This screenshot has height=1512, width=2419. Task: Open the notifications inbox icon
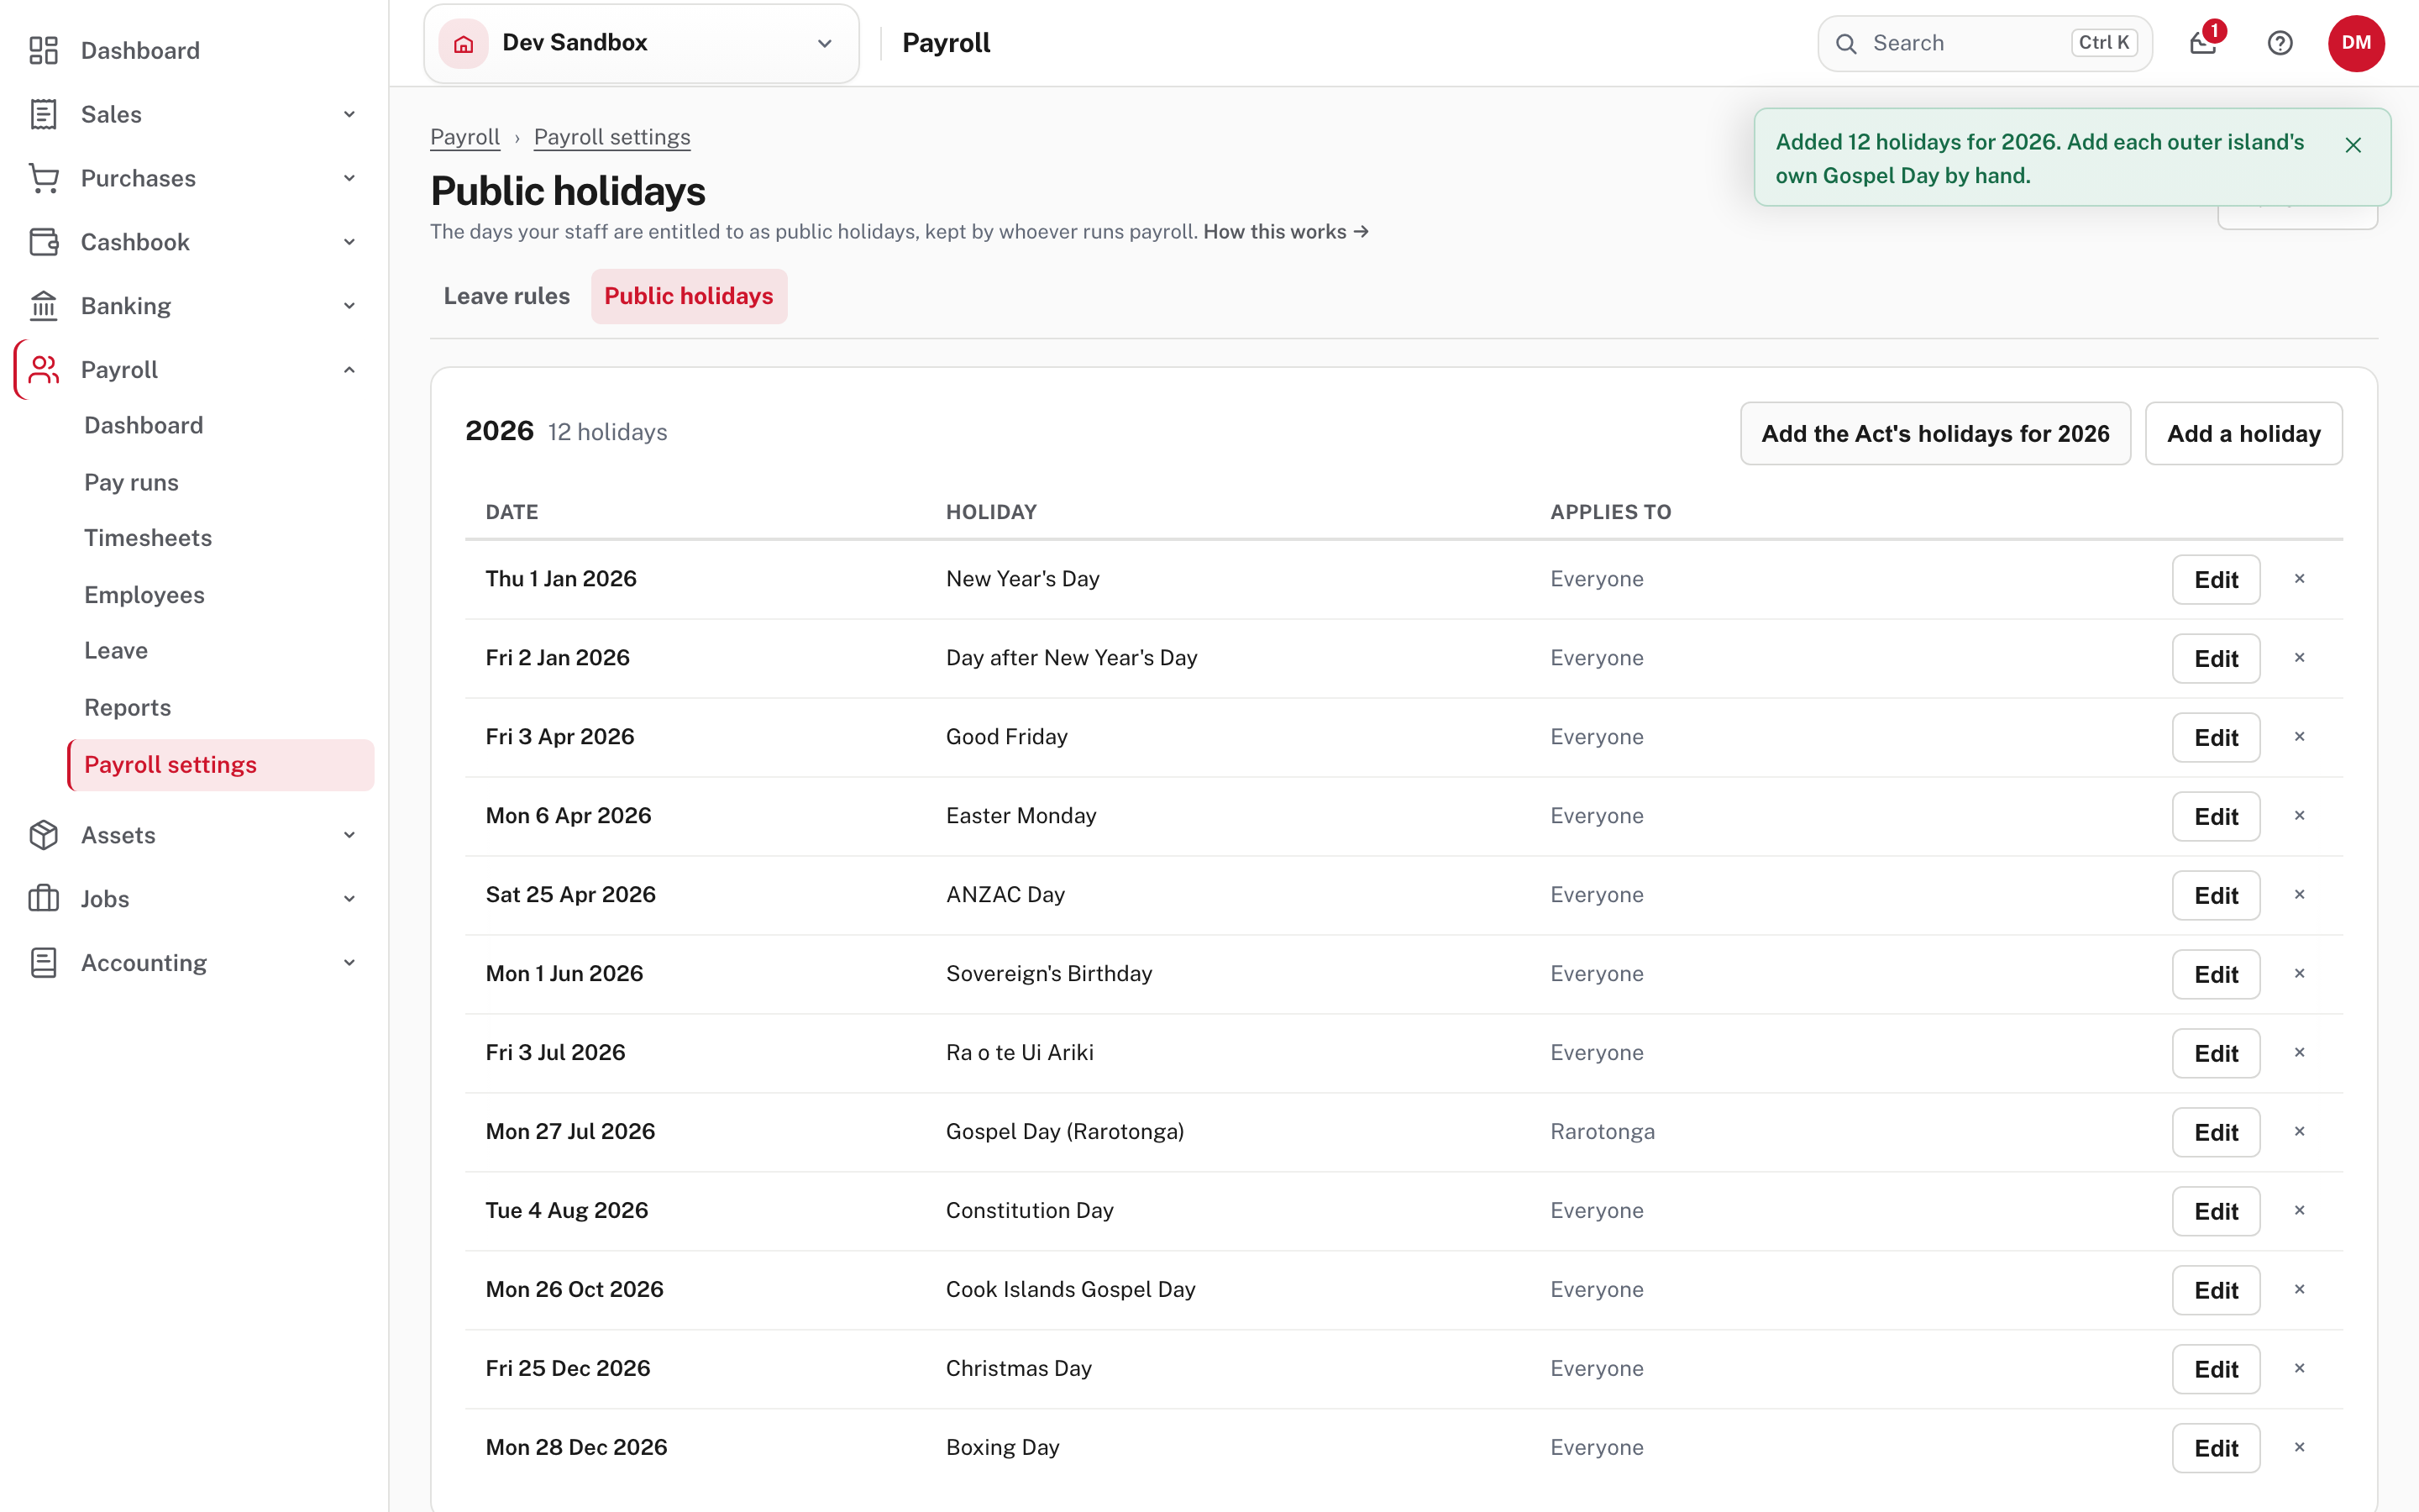pyautogui.click(x=2203, y=43)
